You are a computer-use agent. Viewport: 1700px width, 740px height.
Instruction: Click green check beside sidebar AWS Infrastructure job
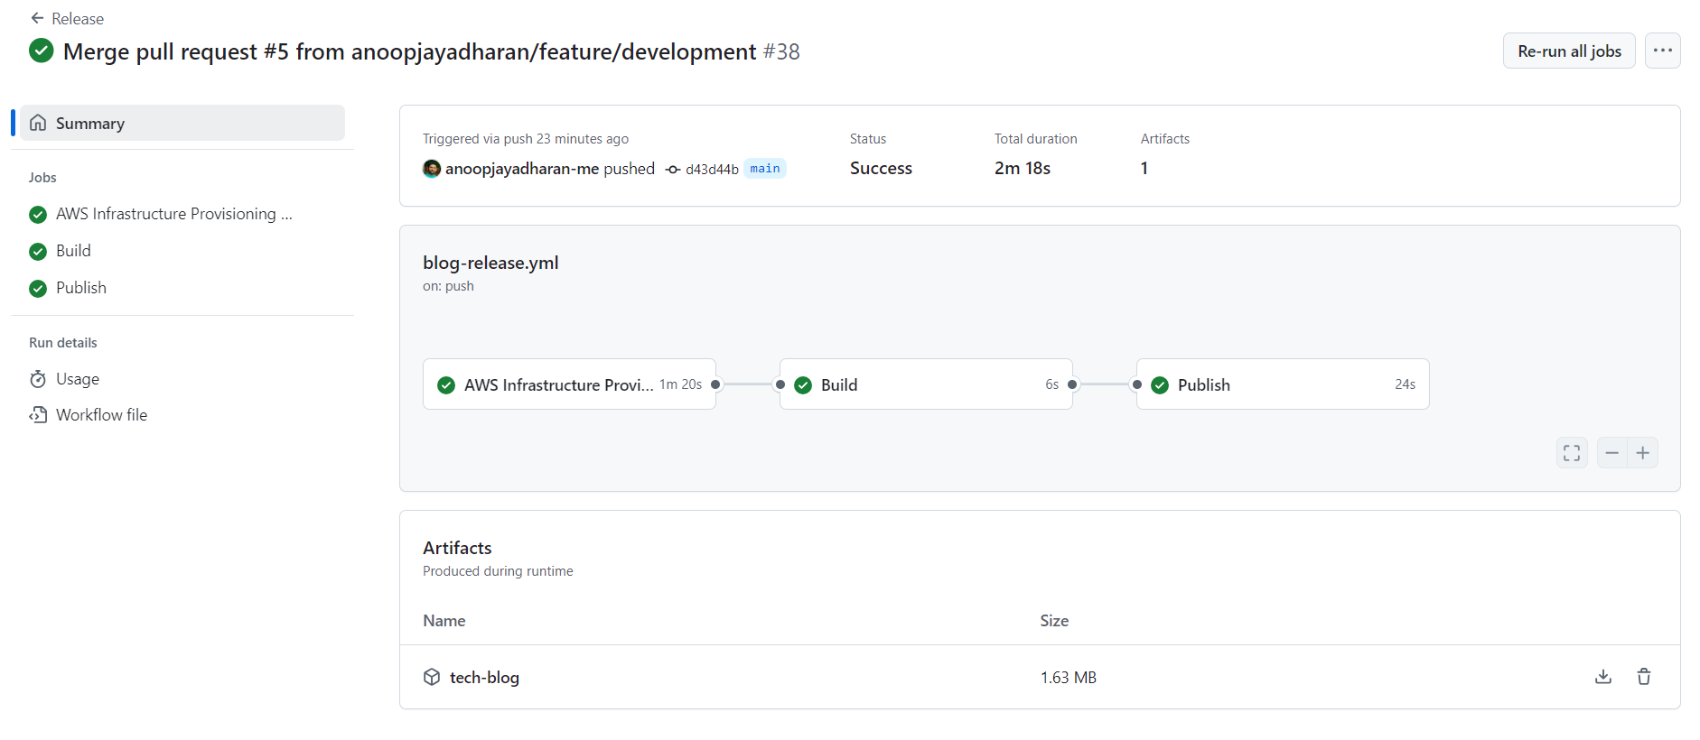pyautogui.click(x=38, y=215)
